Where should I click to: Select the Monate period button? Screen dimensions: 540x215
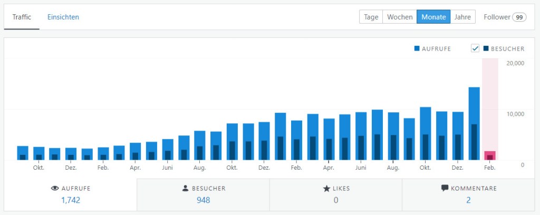click(433, 17)
